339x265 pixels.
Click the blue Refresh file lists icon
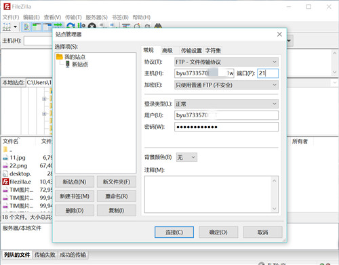coord(71,25)
